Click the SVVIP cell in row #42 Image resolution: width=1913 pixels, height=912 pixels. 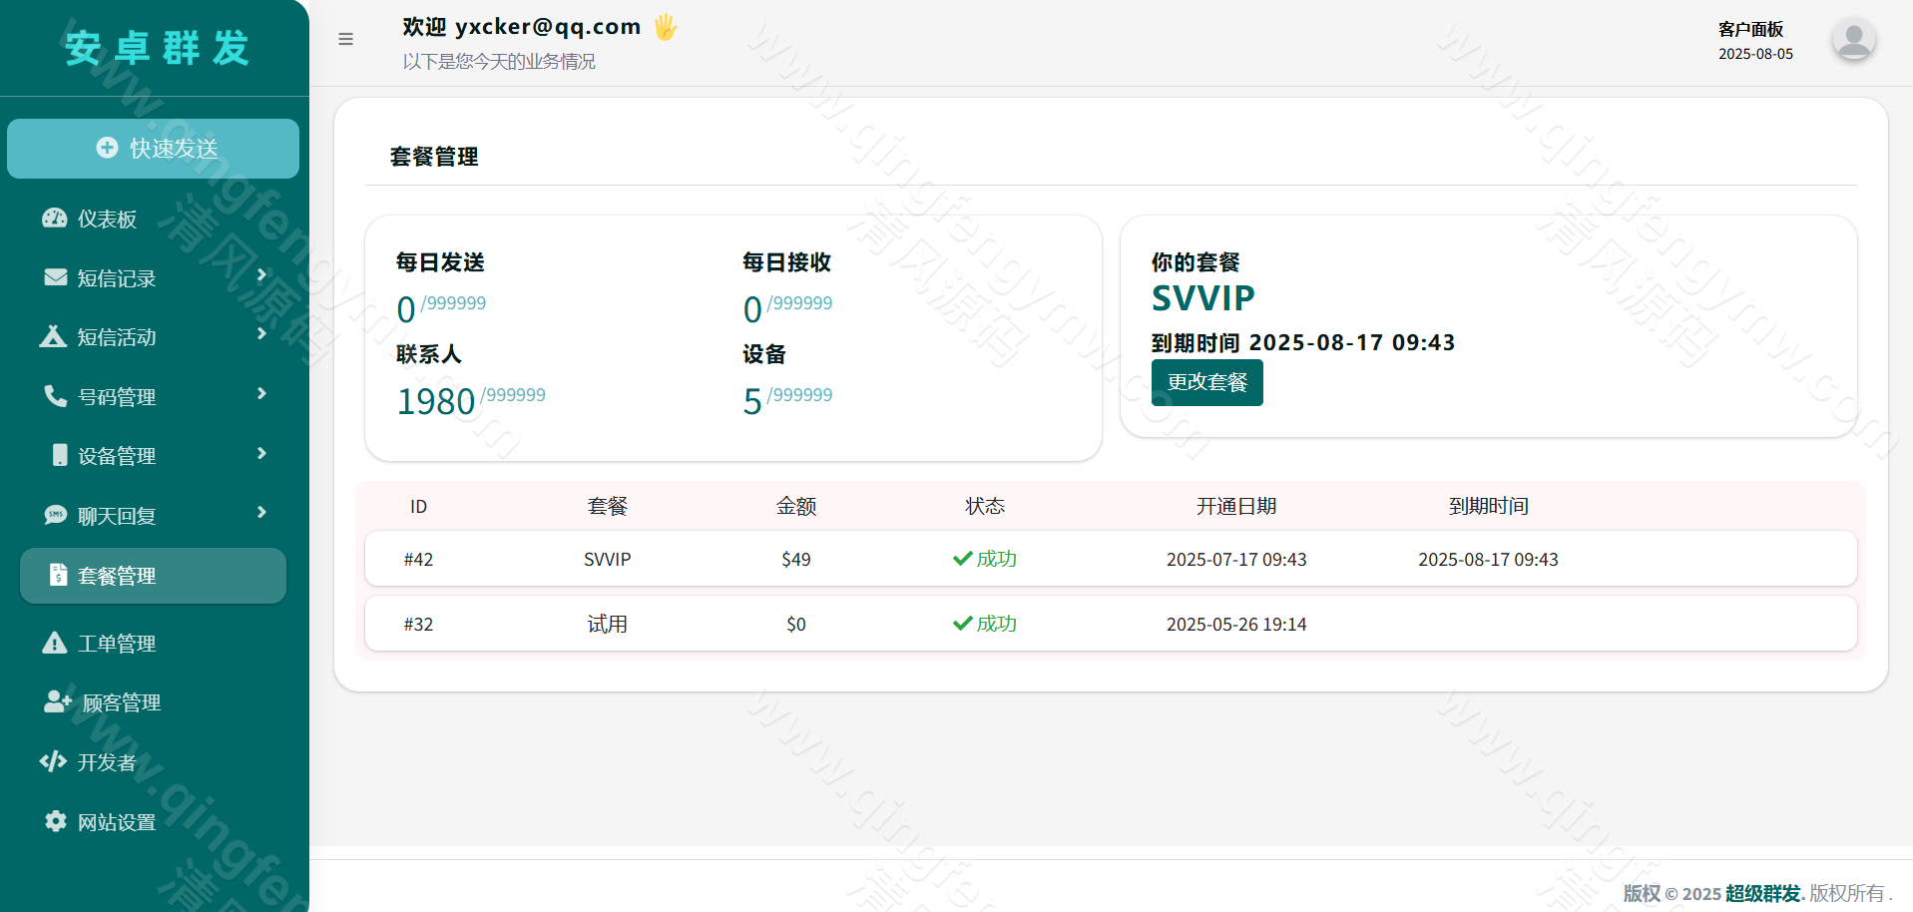click(x=607, y=559)
